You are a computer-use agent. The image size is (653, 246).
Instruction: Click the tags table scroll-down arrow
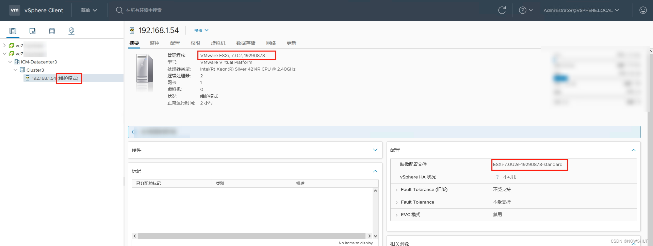375,236
